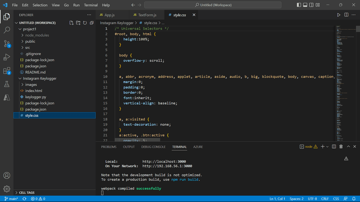
Task: Go back using the navigation arrow
Action: [x=133, y=5]
